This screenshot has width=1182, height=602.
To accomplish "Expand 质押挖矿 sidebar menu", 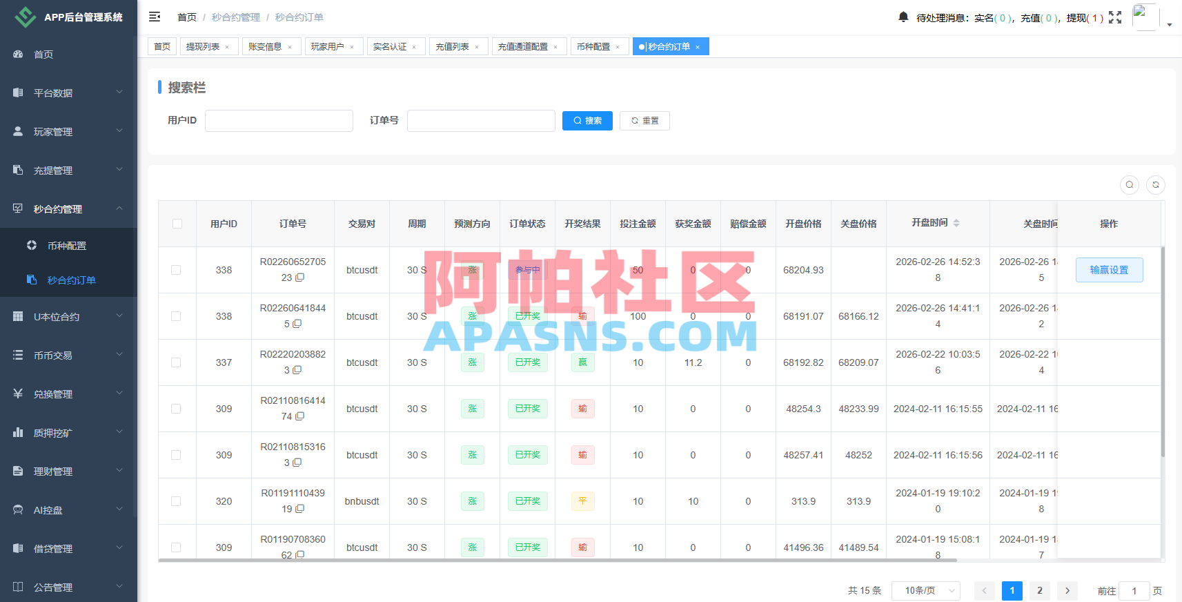I will point(68,432).
